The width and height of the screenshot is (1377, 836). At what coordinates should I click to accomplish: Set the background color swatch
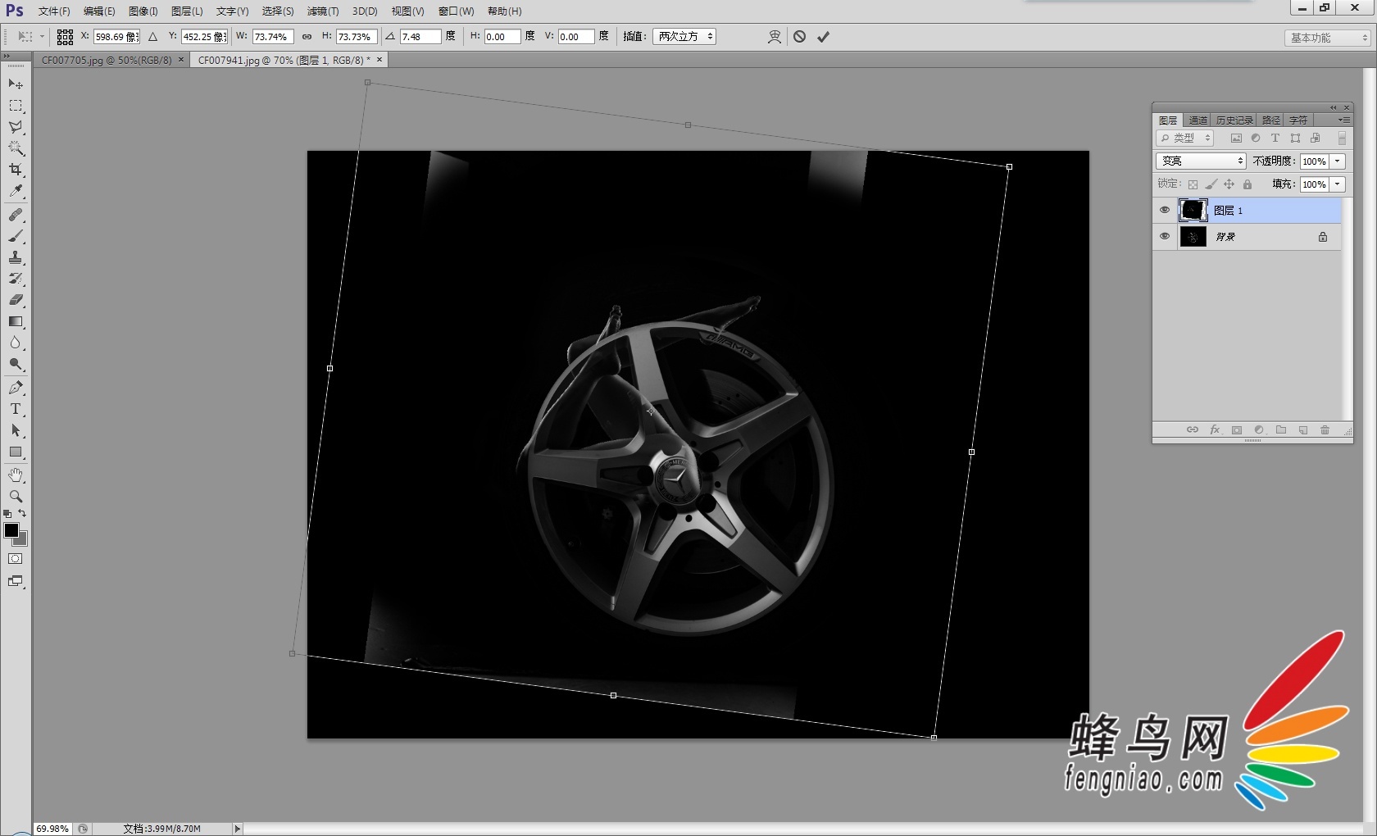pyautogui.click(x=22, y=540)
